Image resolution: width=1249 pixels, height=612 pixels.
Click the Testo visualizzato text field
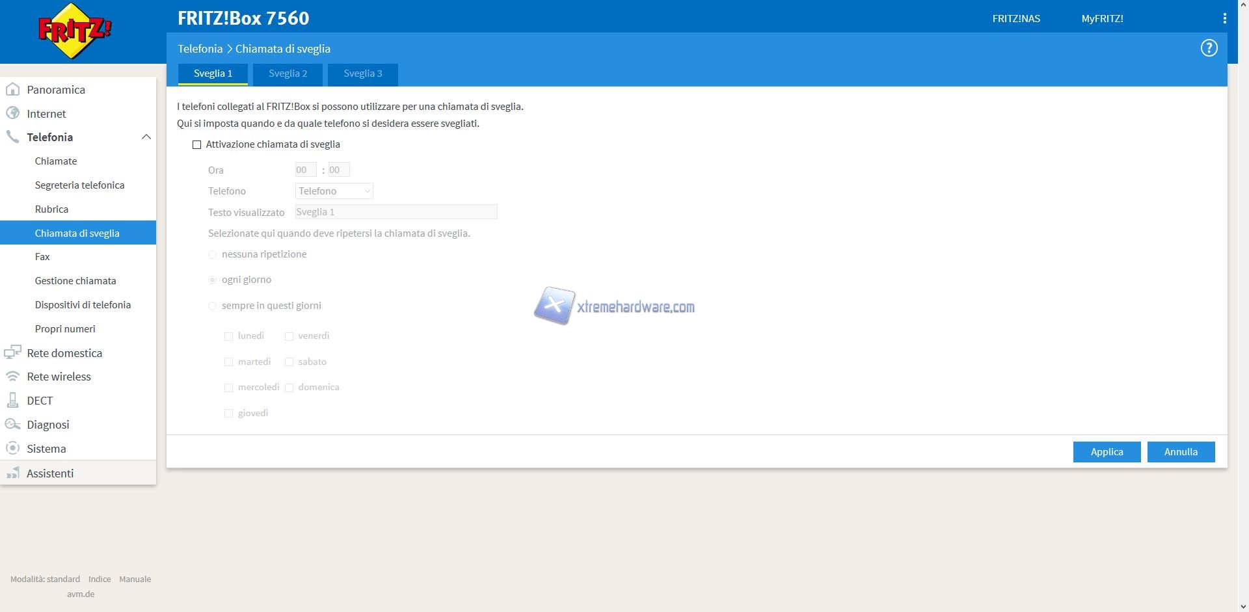(x=396, y=212)
